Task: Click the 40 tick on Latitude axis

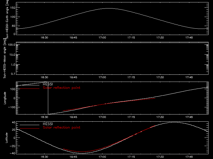Action: pyautogui.click(x=14, y=122)
